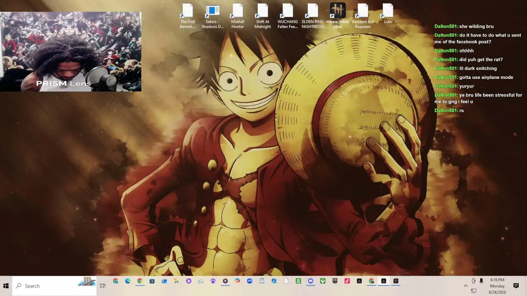
Task: Open Chrome icon between Edge and Microsoft Store
Action: click(x=140, y=281)
